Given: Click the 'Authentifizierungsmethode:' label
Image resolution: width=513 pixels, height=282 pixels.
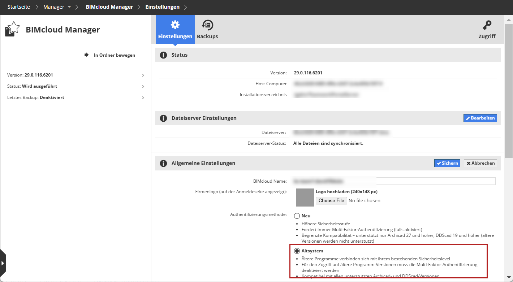Looking at the screenshot, I should coord(258,214).
